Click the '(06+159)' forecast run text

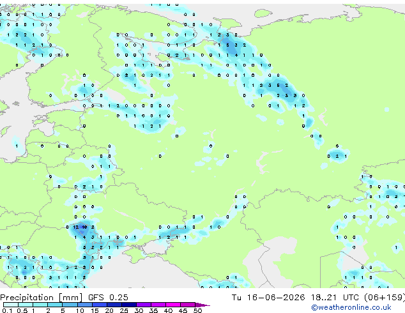click(385, 298)
